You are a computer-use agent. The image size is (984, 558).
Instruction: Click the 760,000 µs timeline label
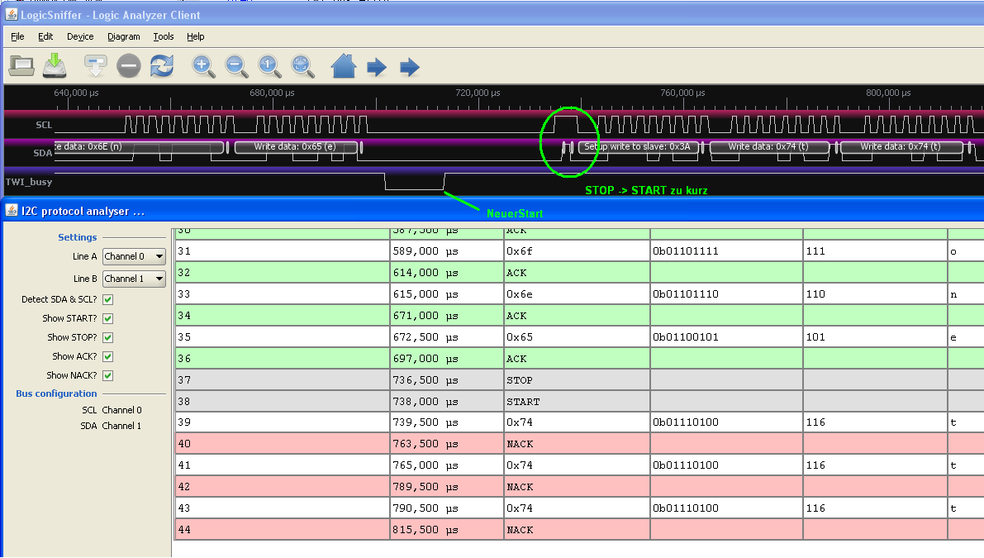click(682, 93)
